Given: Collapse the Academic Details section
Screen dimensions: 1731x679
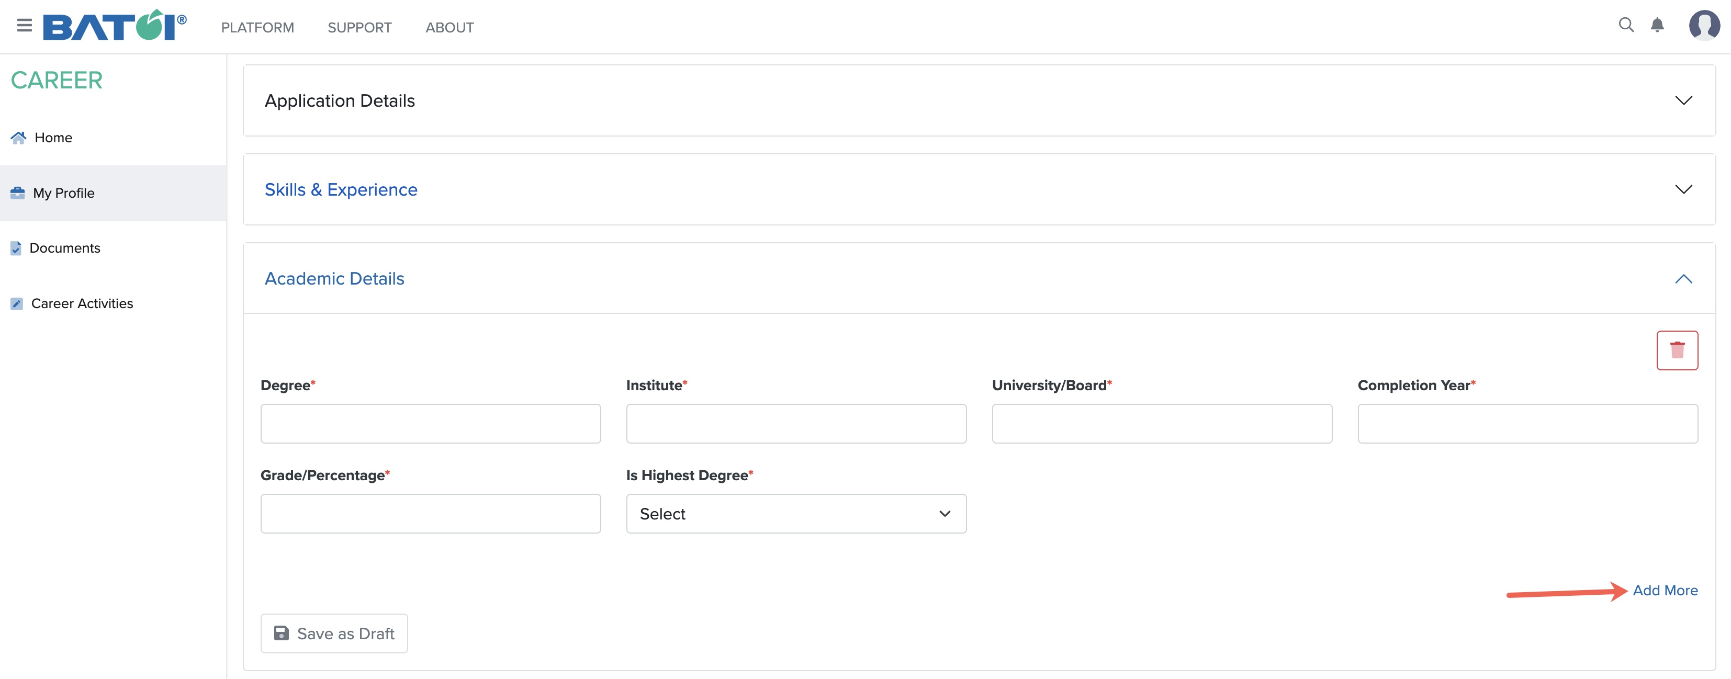Looking at the screenshot, I should pyautogui.click(x=1682, y=277).
